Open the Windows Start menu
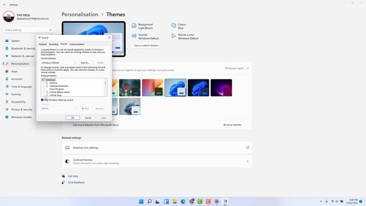The width and height of the screenshot is (366, 206). pyautogui.click(x=141, y=201)
